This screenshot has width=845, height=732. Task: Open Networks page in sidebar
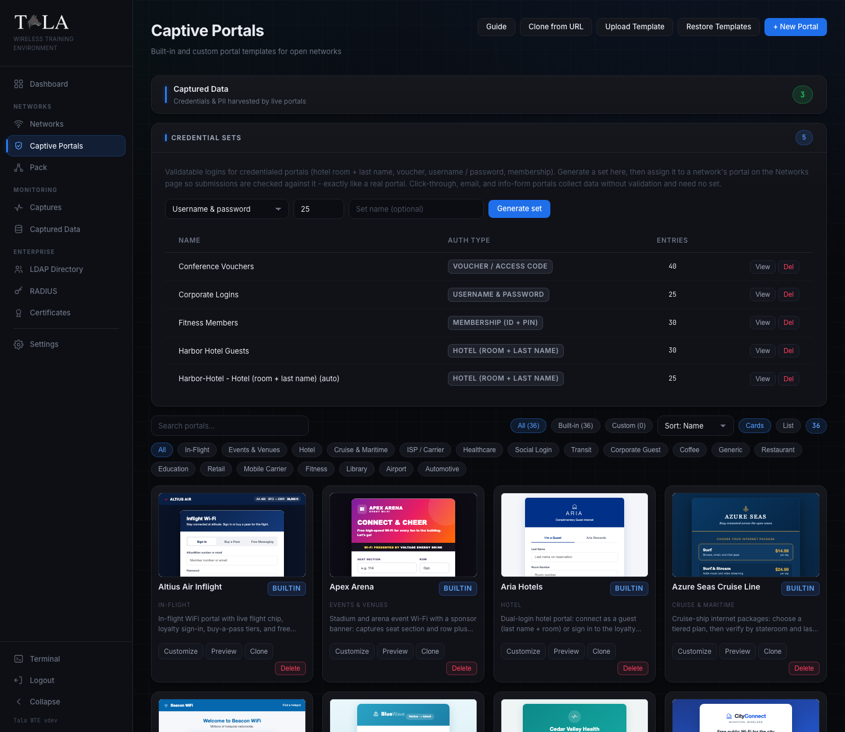[x=66, y=124]
